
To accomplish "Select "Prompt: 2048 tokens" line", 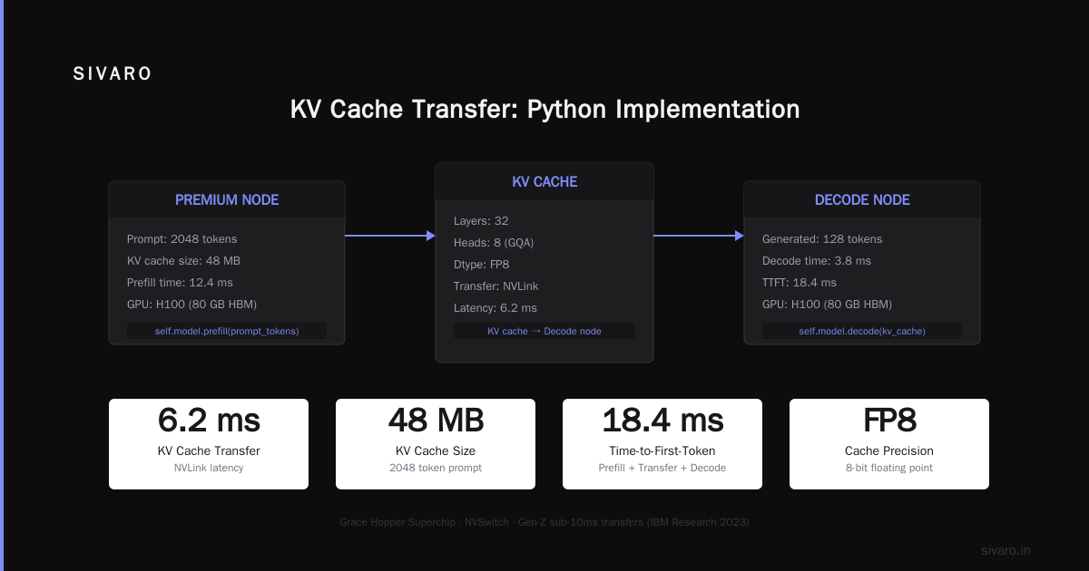I will coord(181,239).
